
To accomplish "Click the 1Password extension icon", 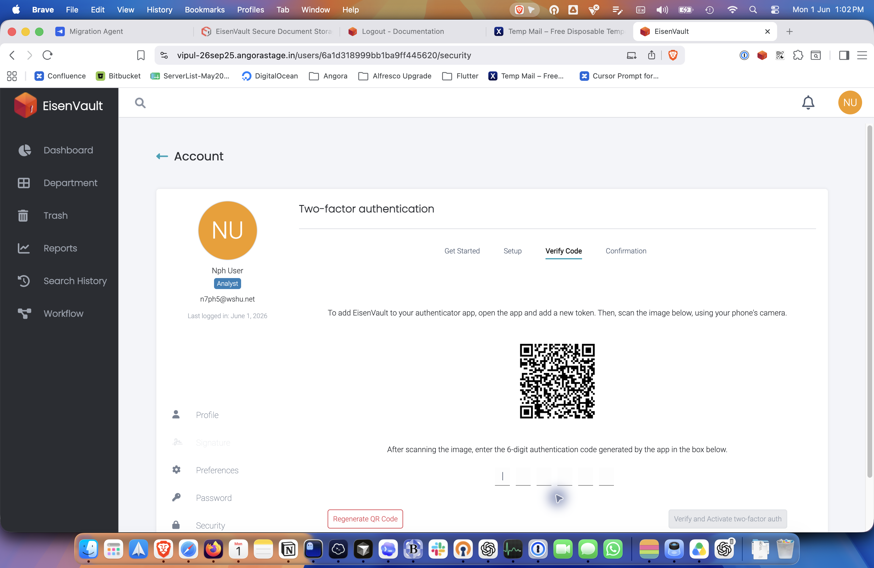I will [x=744, y=55].
